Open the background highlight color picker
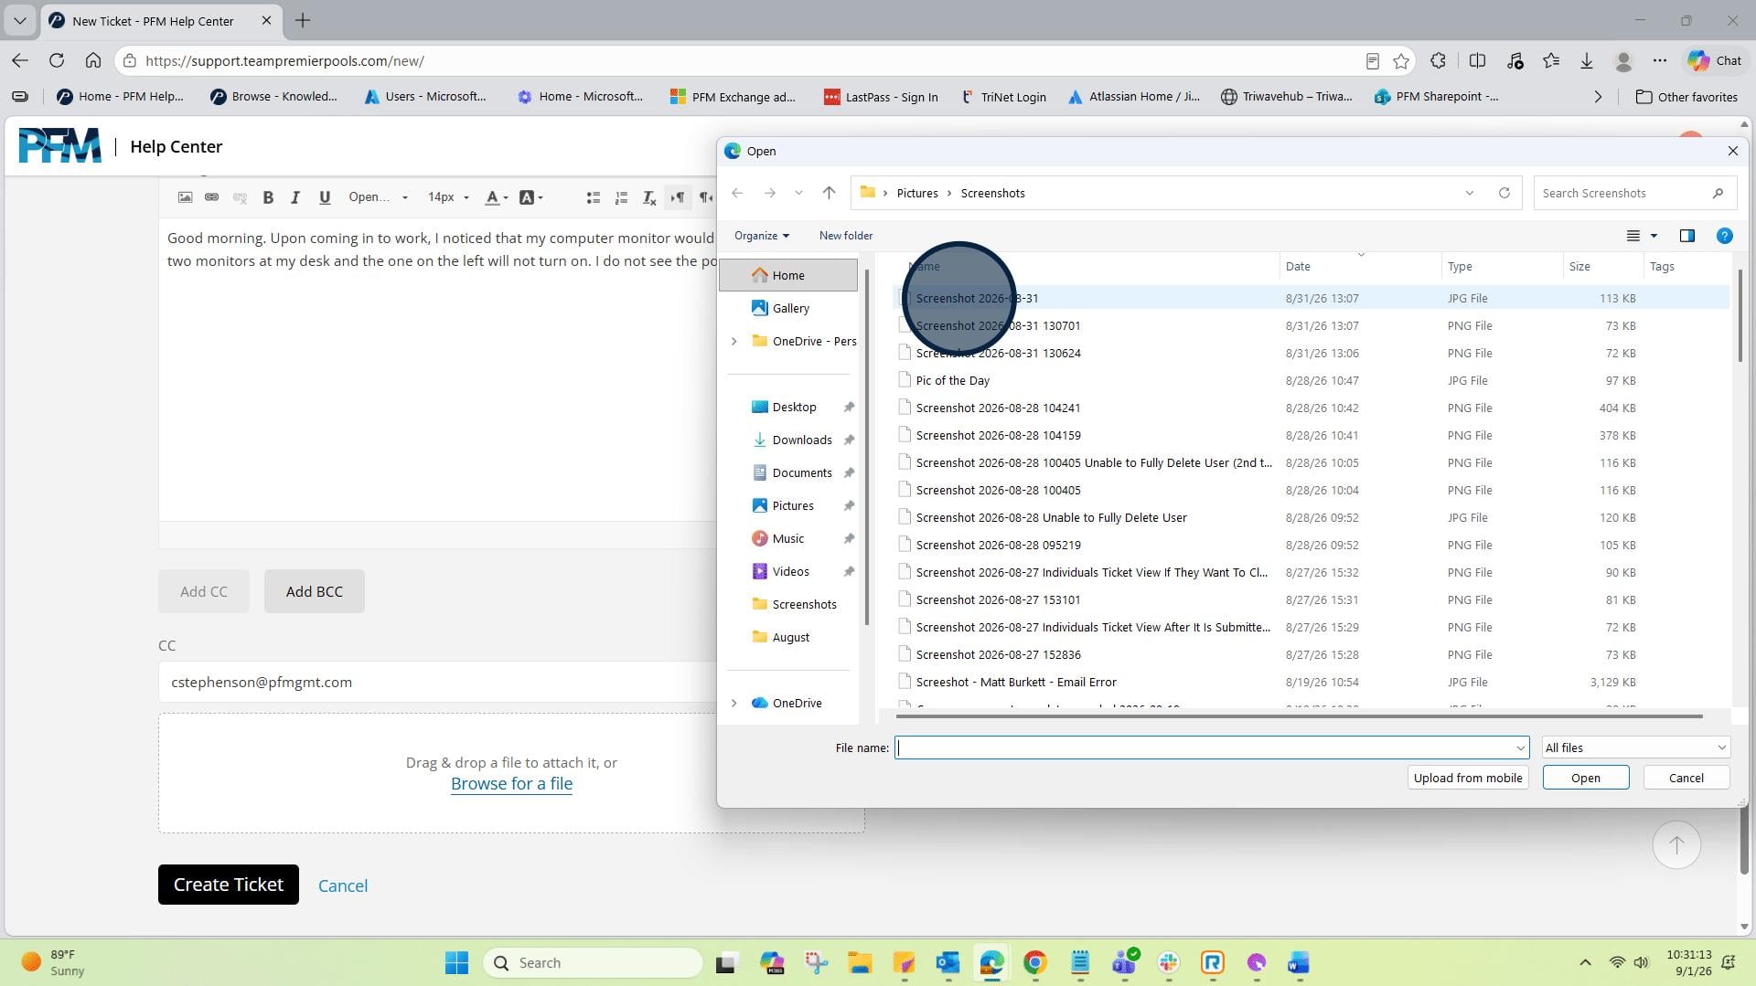 (x=530, y=197)
